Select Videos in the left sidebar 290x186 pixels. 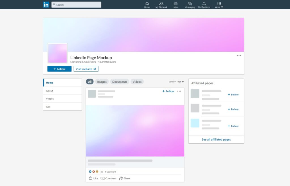[63, 99]
